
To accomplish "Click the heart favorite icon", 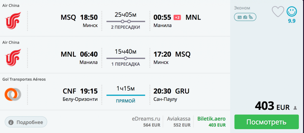I will coord(278,12).
